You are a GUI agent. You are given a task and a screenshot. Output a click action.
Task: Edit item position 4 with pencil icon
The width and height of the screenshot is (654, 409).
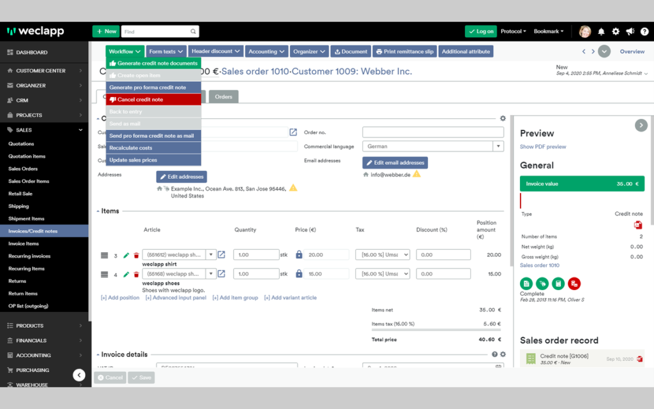(126, 275)
